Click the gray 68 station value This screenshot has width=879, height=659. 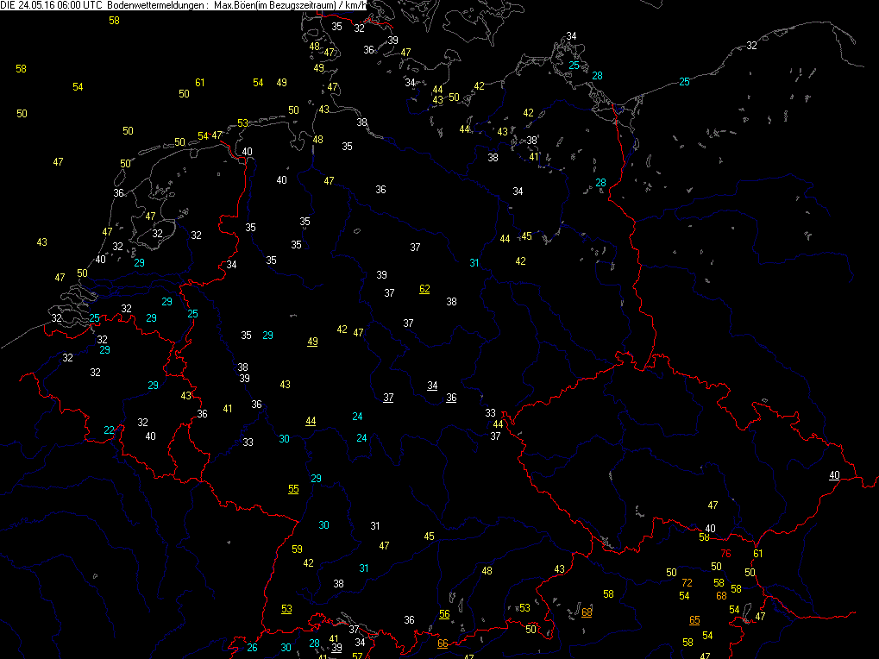coord(587,612)
